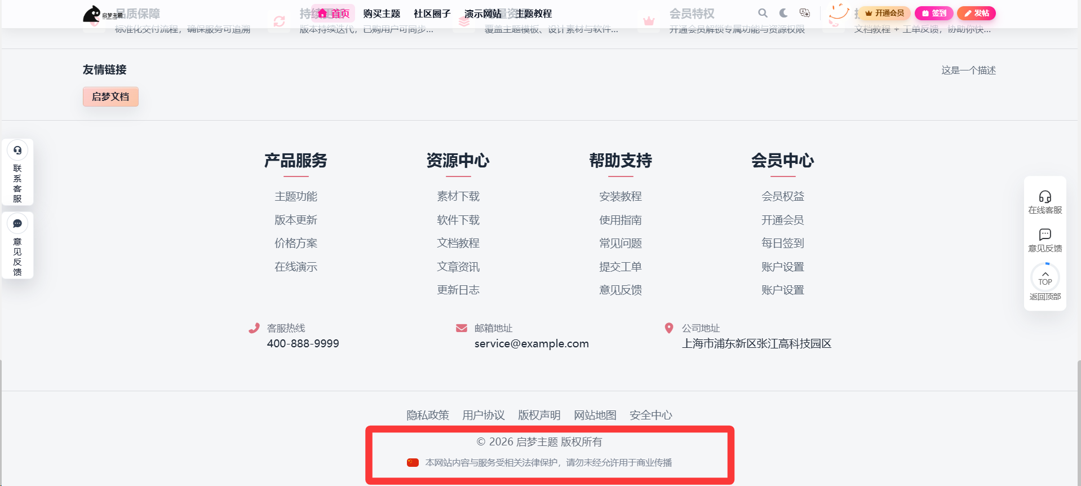Click the email service@example.com
The height and width of the screenshot is (486, 1081).
[531, 343]
